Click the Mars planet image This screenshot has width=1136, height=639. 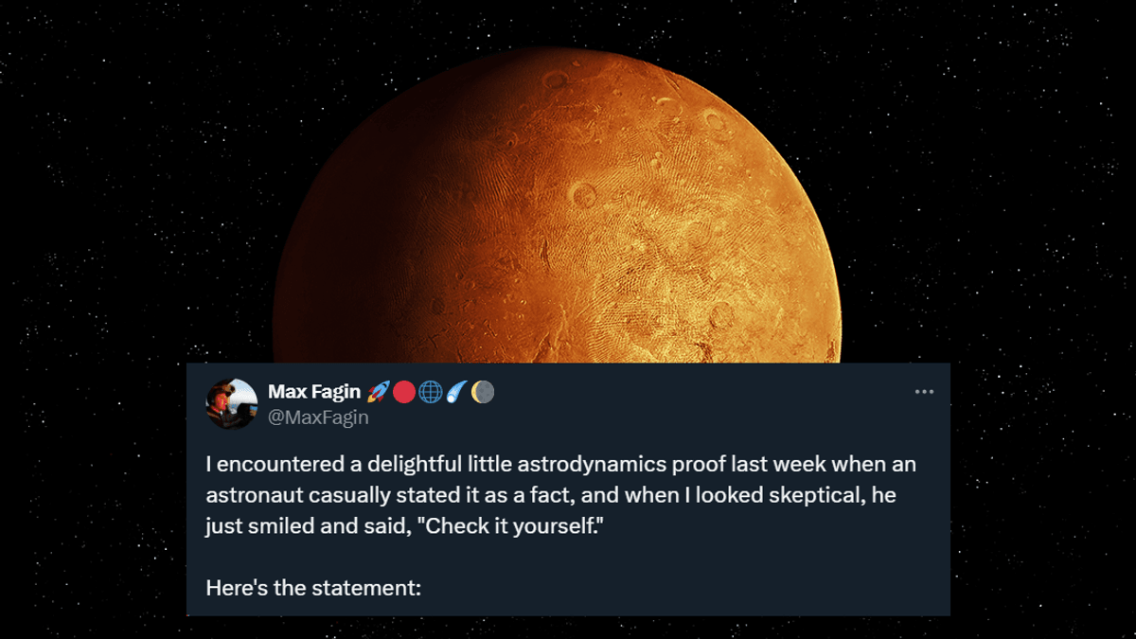coord(568,189)
